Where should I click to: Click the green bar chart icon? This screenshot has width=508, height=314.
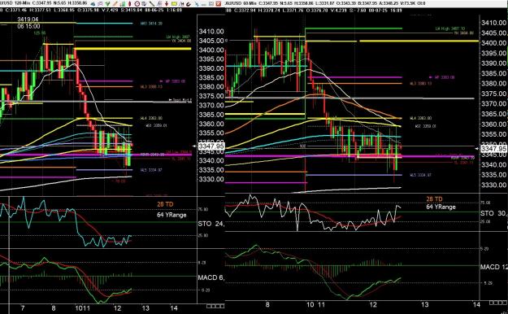pyautogui.click(x=123, y=4)
